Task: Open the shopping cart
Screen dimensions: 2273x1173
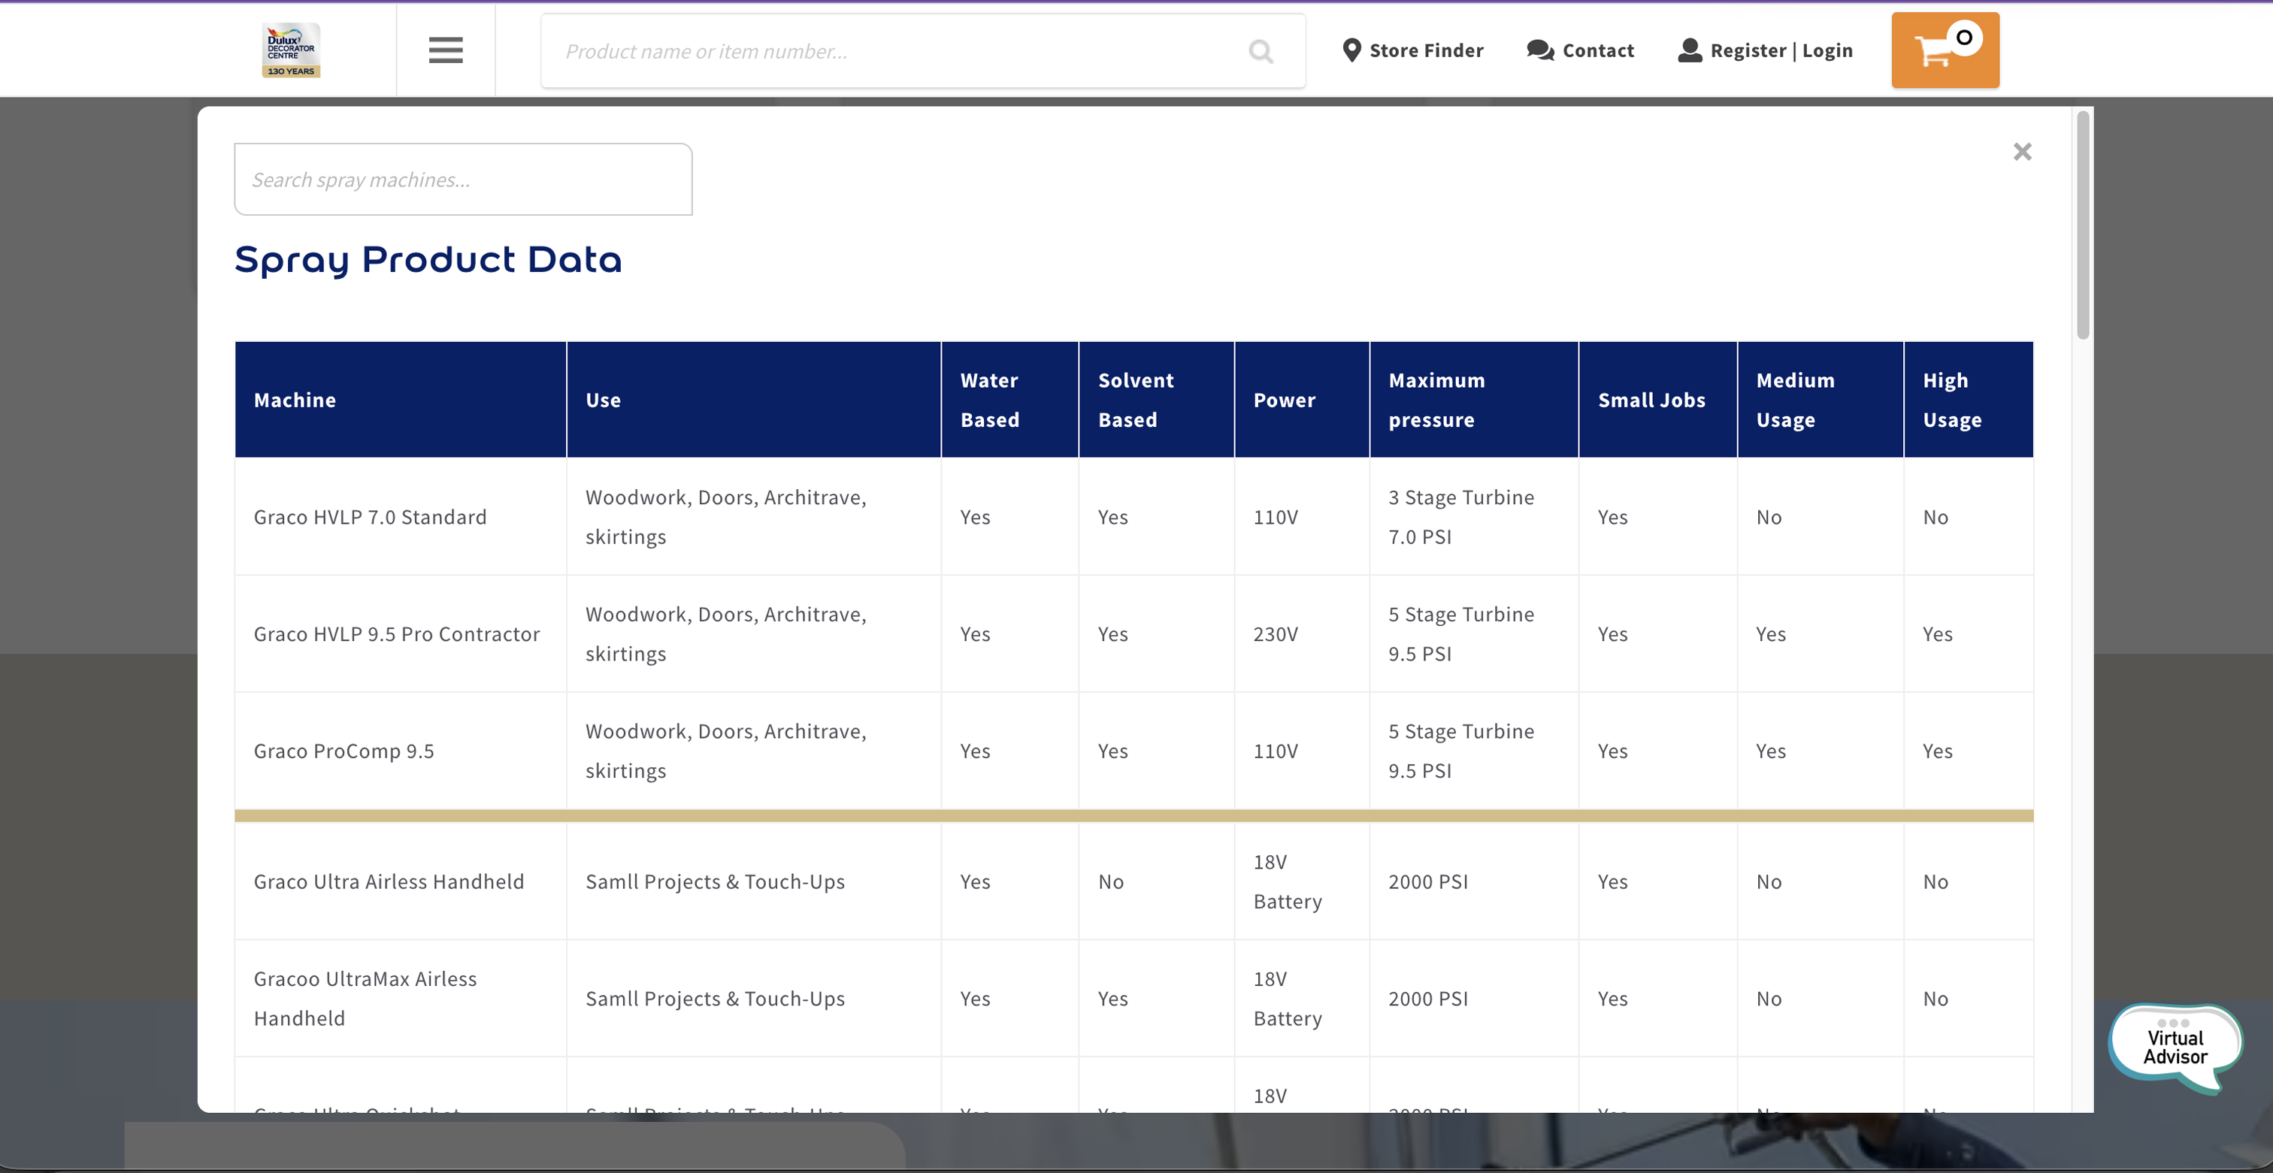Action: (x=1945, y=50)
